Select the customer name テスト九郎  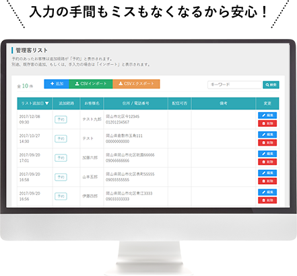pos(92,120)
